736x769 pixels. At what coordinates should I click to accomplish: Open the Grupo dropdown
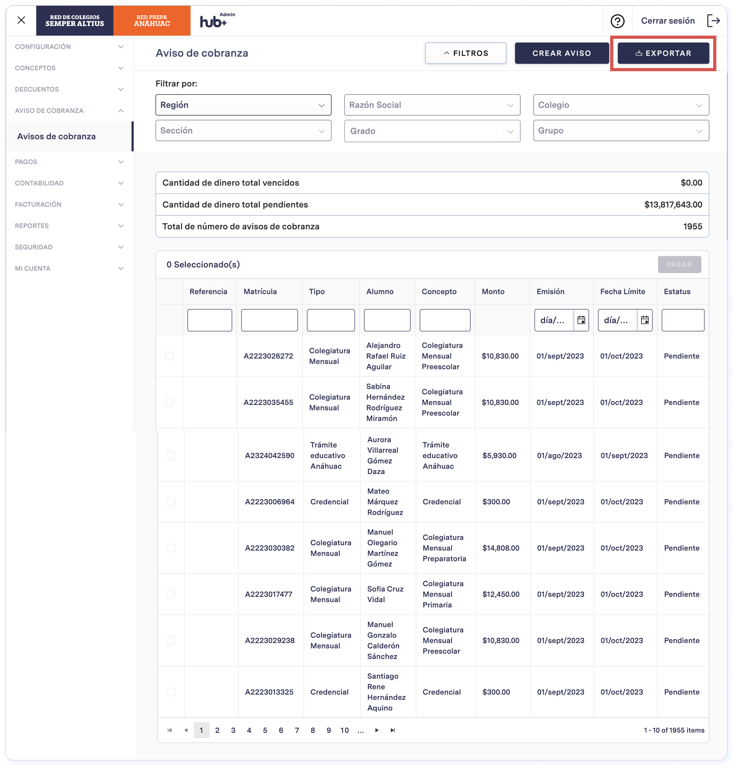[x=621, y=130]
